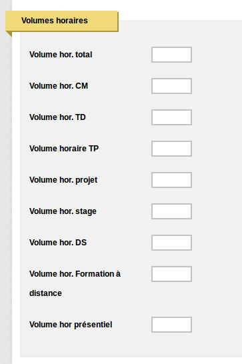Image resolution: width=242 pixels, height=364 pixels.
Task: Select the Volume hor. projet label
Action: (x=63, y=180)
